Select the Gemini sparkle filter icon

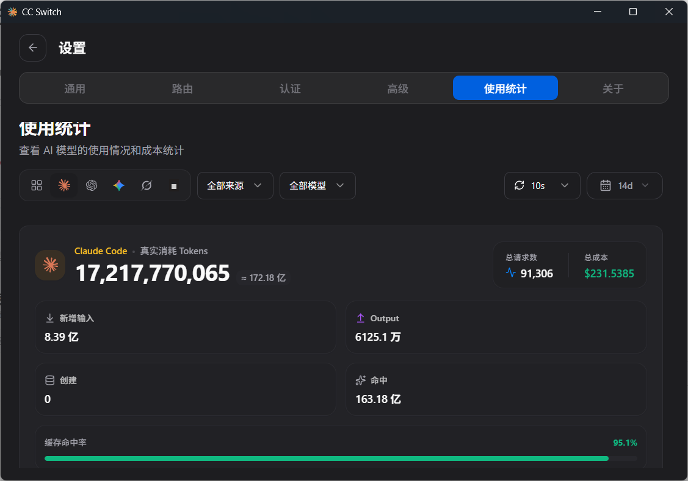(x=119, y=185)
